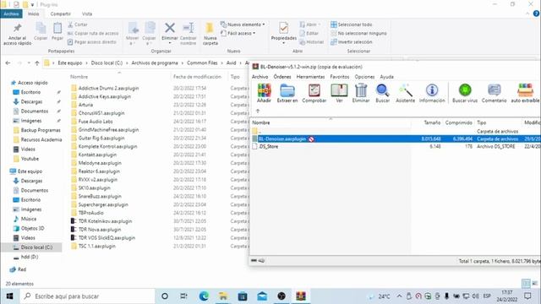Image resolution: width=541 pixels, height=304 pixels.
Task: Open the Nuevo elemento dropdown
Action: point(243,24)
